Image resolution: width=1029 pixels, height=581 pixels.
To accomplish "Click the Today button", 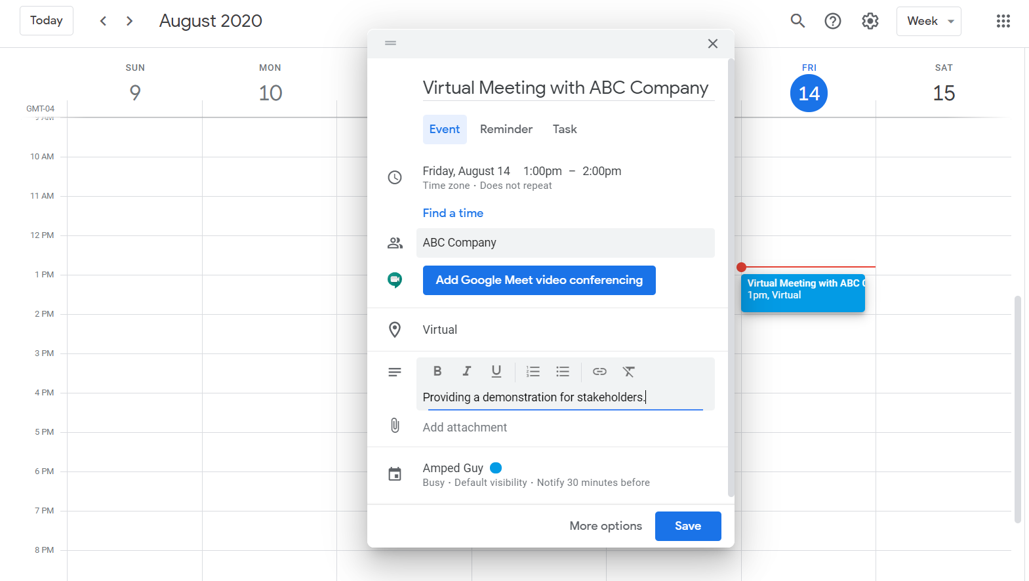I will pos(47,21).
